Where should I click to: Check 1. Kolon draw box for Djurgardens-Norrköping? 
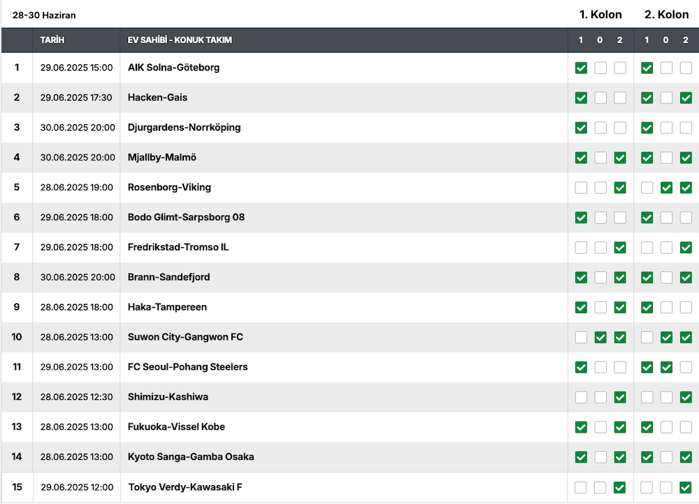pyautogui.click(x=600, y=127)
